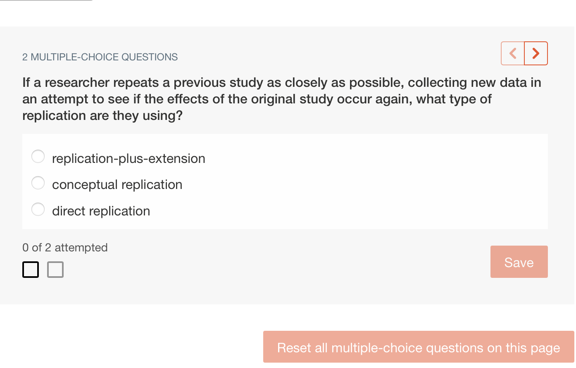Viewport: 576px width, 368px height.
Task: Select the 'direct replication' radio button
Action: pyautogui.click(x=38, y=209)
